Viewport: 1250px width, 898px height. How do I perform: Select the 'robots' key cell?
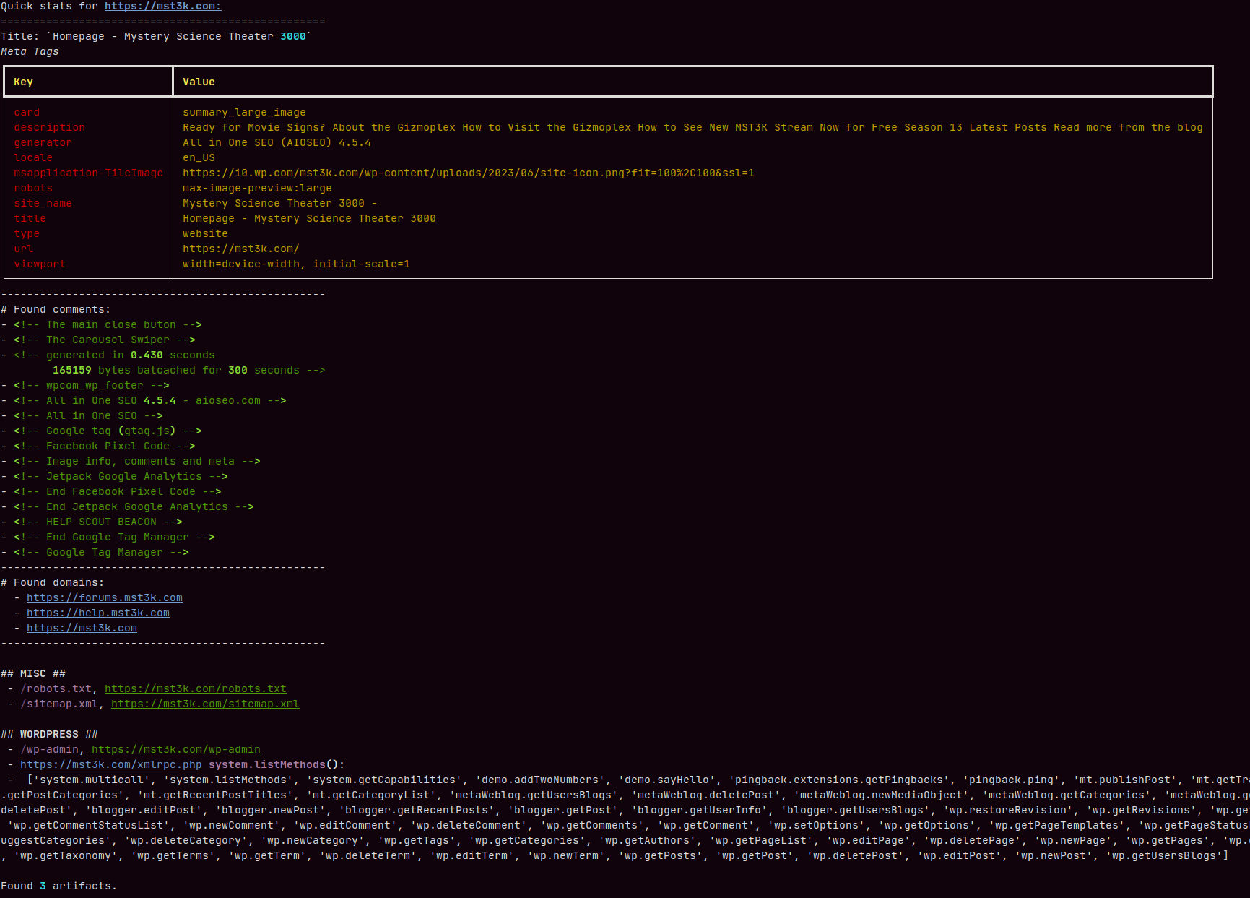pos(33,188)
